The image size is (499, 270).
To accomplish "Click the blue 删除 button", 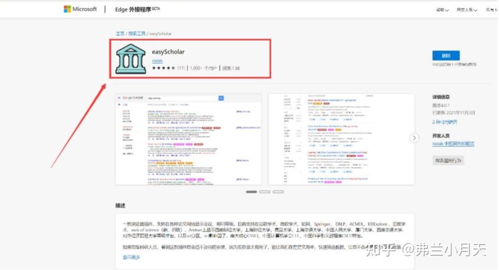I will [x=446, y=55].
